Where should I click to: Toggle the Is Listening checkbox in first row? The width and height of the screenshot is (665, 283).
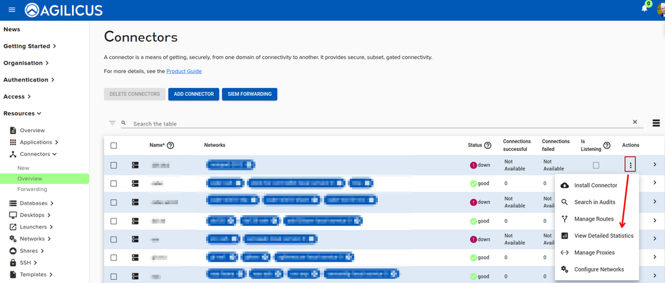(x=596, y=165)
